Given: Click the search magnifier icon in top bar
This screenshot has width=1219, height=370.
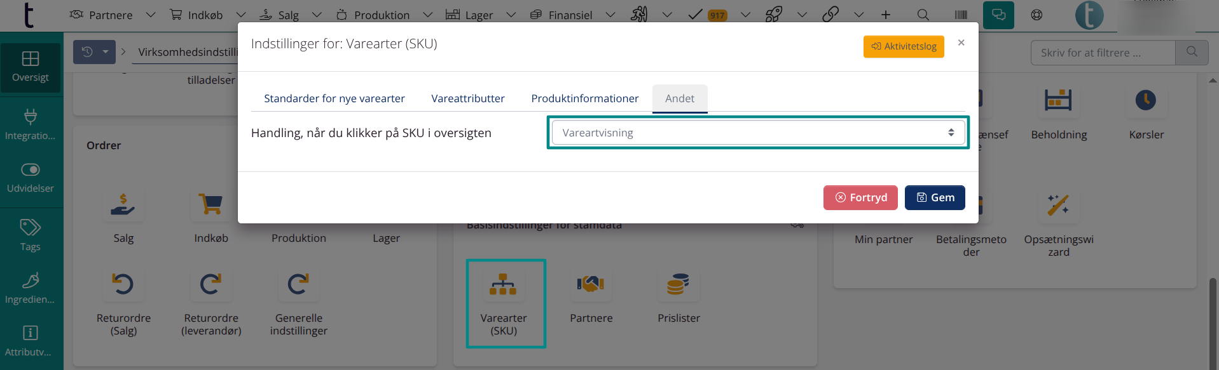Looking at the screenshot, I should click(923, 15).
